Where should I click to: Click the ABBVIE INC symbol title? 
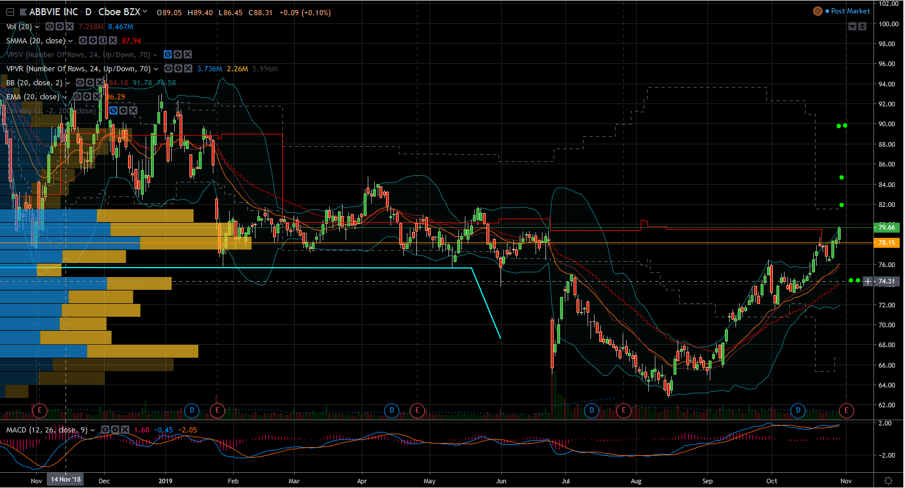[54, 12]
